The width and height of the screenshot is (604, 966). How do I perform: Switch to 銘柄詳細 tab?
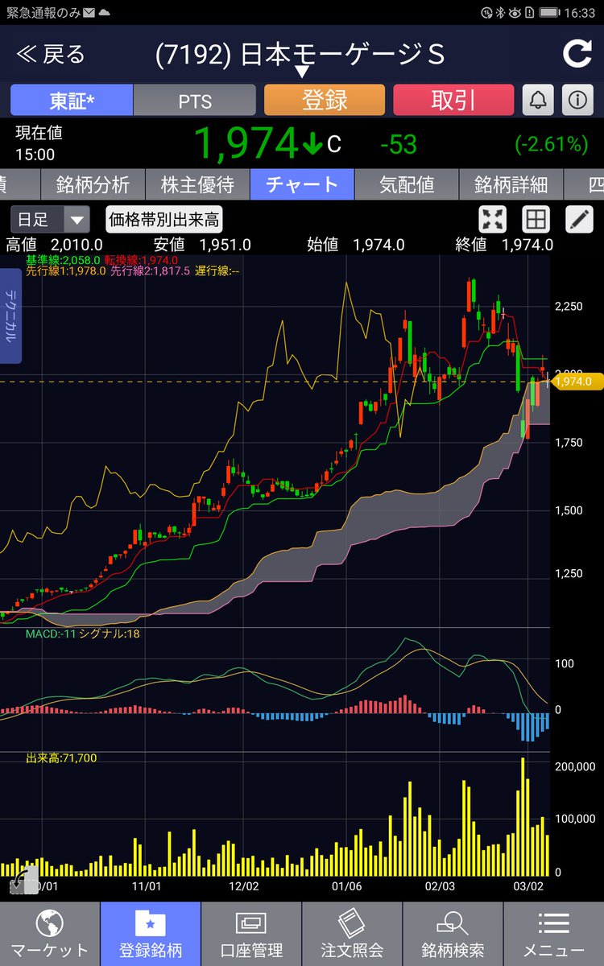click(511, 184)
